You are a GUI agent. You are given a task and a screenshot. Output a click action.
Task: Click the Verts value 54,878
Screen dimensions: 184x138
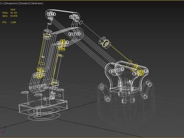click(14, 16)
